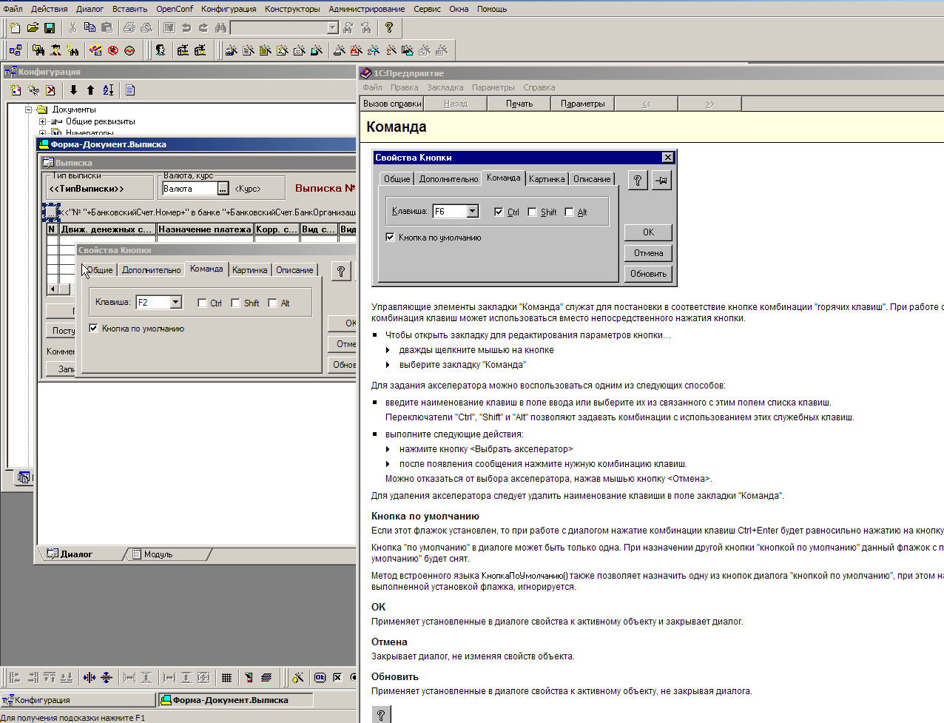The width and height of the screenshot is (944, 723).
Task: Switch to the Картинка tab in left dialog
Action: 249,270
